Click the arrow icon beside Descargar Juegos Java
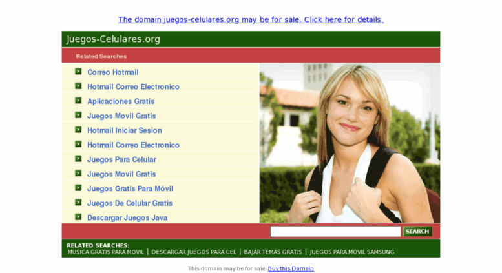 click(x=78, y=217)
